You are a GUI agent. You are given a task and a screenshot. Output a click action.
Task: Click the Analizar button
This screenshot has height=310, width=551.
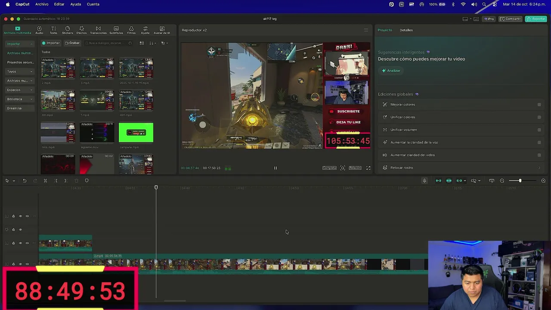click(391, 71)
